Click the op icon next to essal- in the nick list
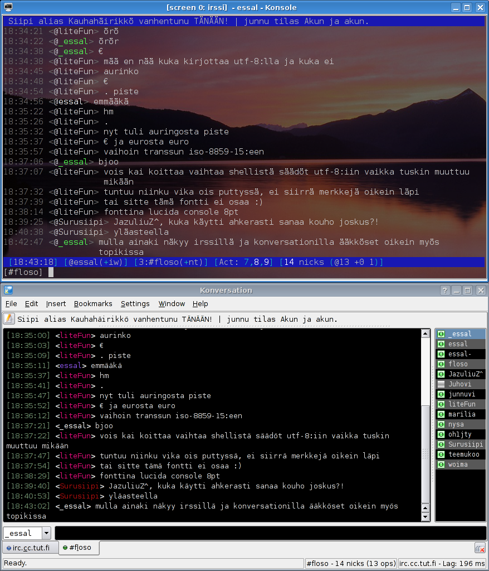 pyautogui.click(x=441, y=354)
